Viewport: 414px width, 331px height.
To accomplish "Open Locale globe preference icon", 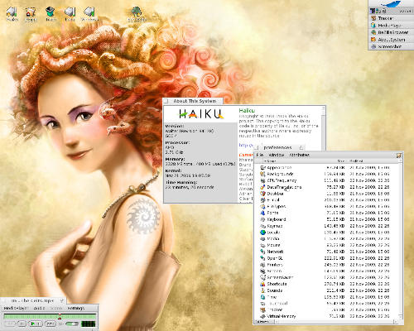I will [262, 233].
